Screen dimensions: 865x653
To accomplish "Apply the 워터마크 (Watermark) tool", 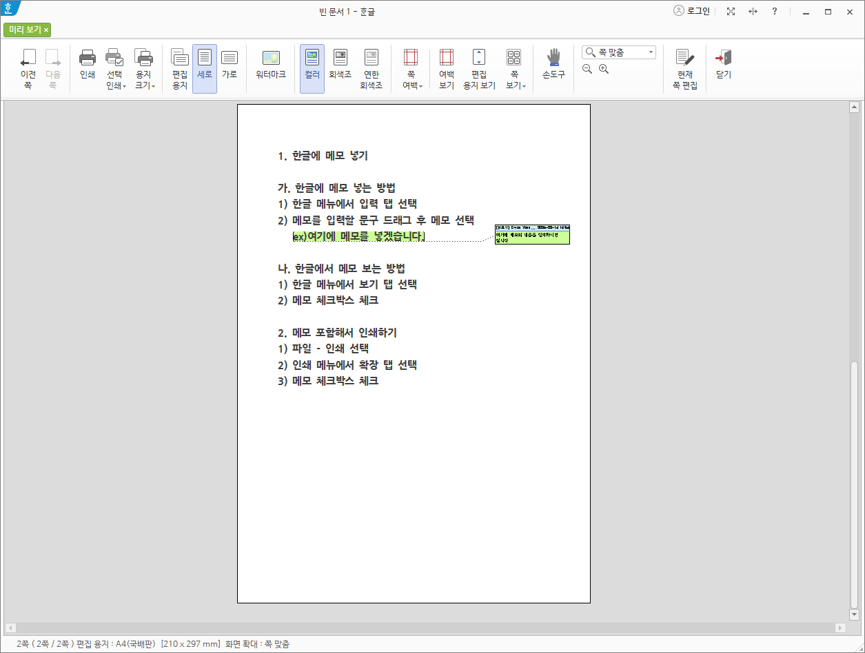I will point(271,67).
